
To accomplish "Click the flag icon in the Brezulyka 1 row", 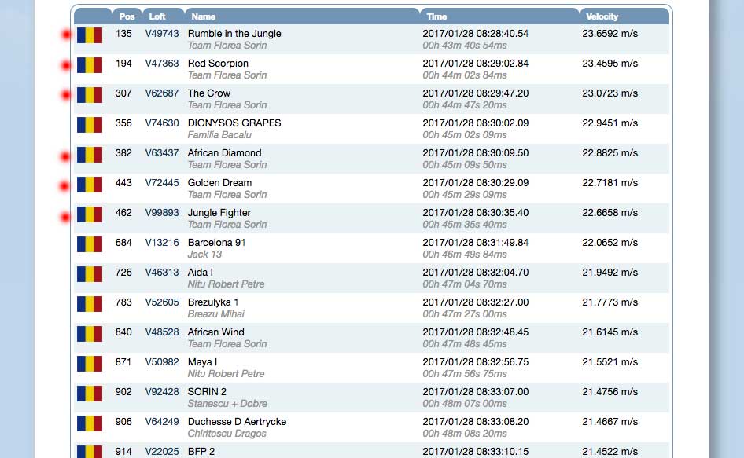I will point(90,304).
